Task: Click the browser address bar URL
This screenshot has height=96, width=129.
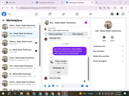Action: [x=38, y=8]
